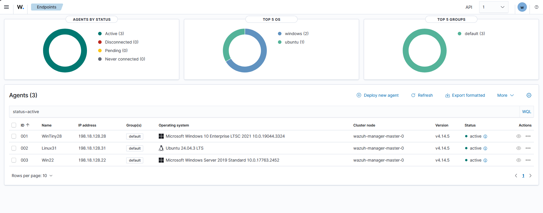Viewport: 543px width, 213px height.
Task: Toggle the select-all agents checkbox
Action: point(14,125)
